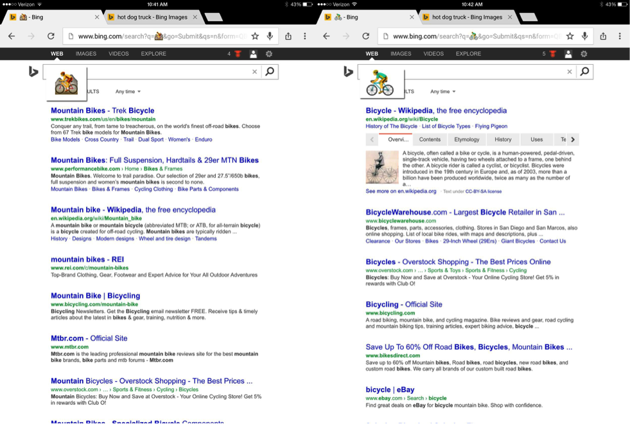Open the BicycleWarehouse.com result
The image size is (630, 424).
[x=465, y=212]
